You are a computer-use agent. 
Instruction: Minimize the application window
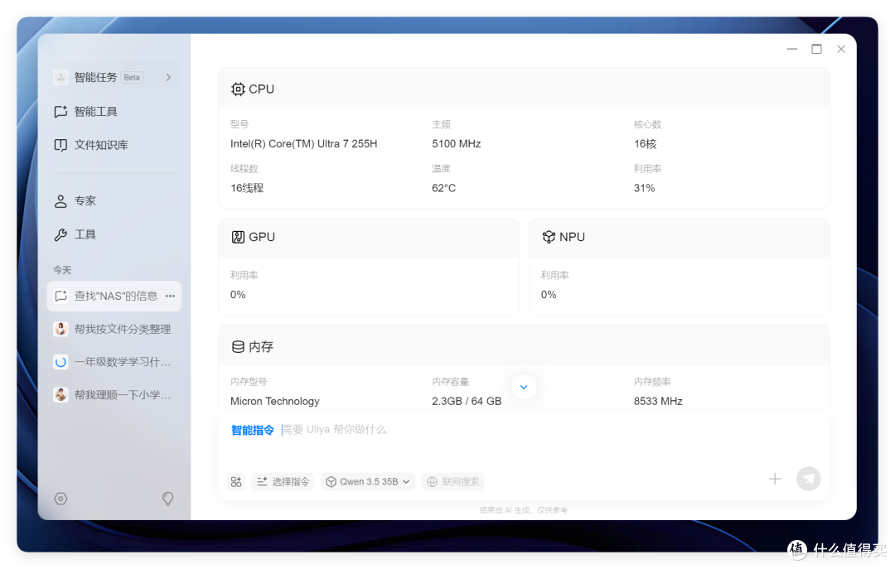(x=791, y=49)
